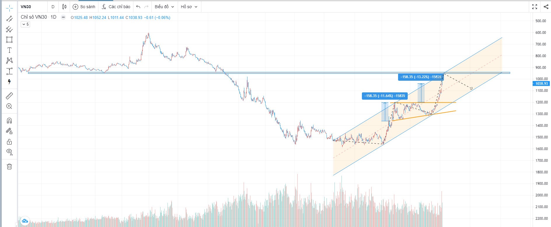Viewport: 551px width, 227px height.
Task: Select the ruler measure tool
Action: 9,96
